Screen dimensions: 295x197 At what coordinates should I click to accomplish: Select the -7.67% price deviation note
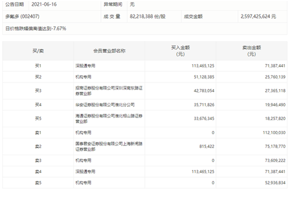pyautogui.click(x=36, y=28)
